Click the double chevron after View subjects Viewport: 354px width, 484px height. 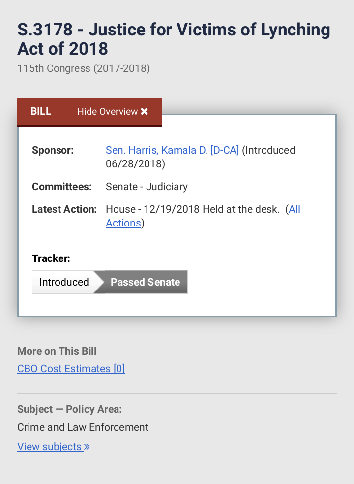pos(87,447)
